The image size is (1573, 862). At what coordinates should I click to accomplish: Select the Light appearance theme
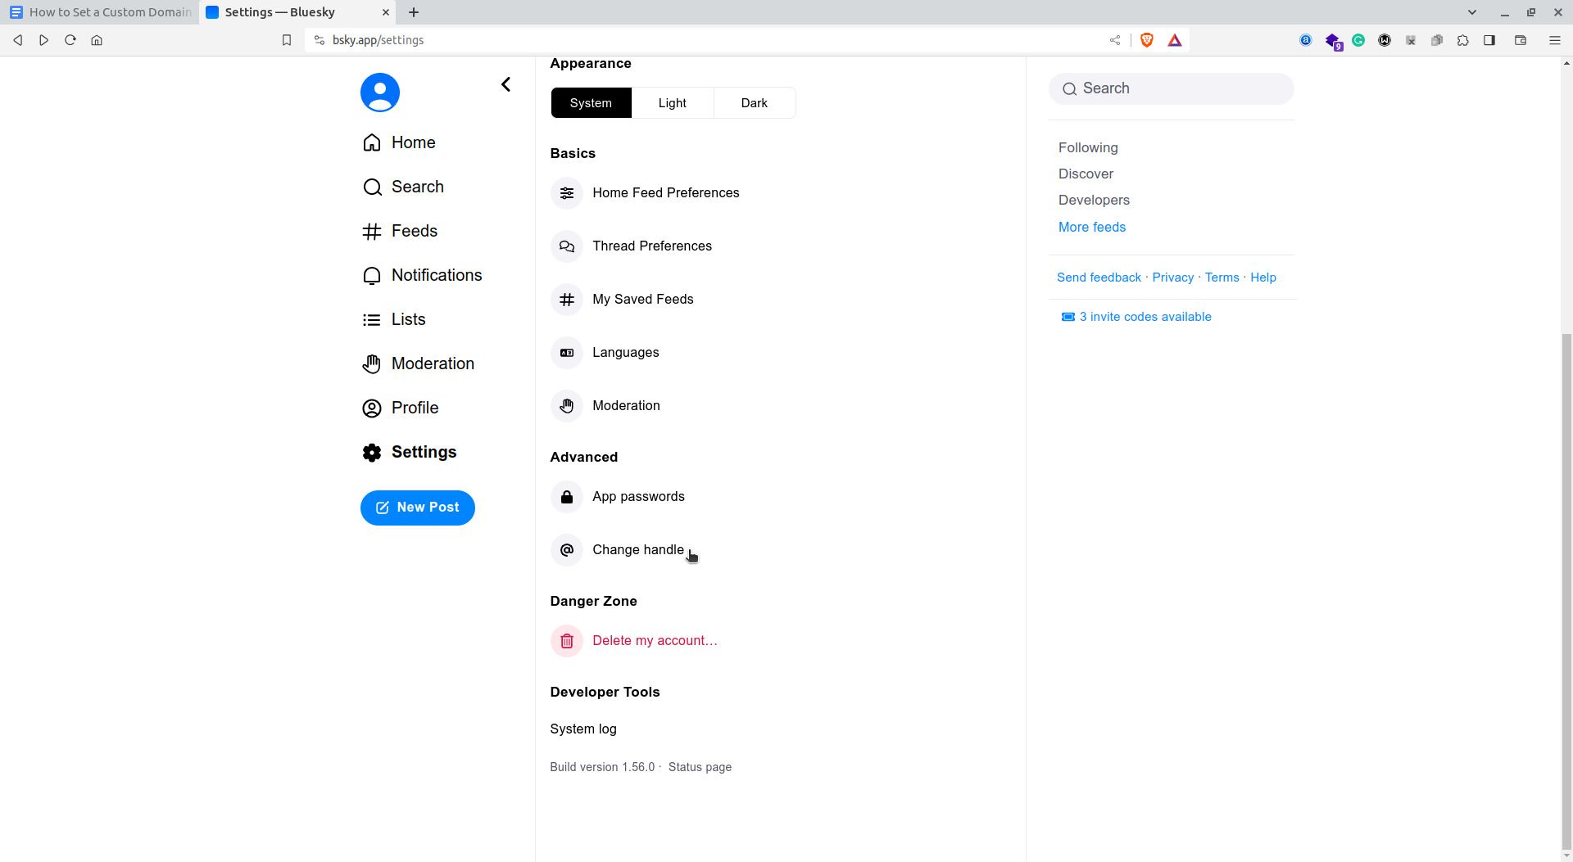(x=672, y=102)
